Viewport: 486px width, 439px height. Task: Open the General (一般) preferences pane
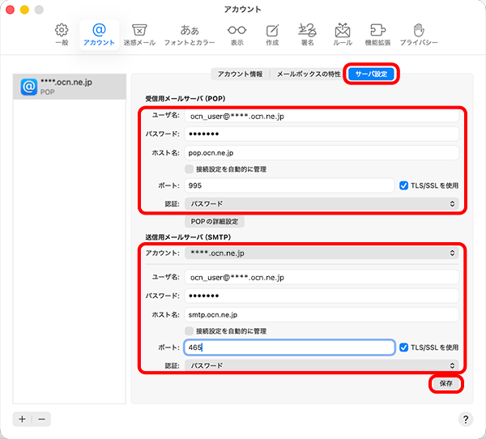coord(62,34)
